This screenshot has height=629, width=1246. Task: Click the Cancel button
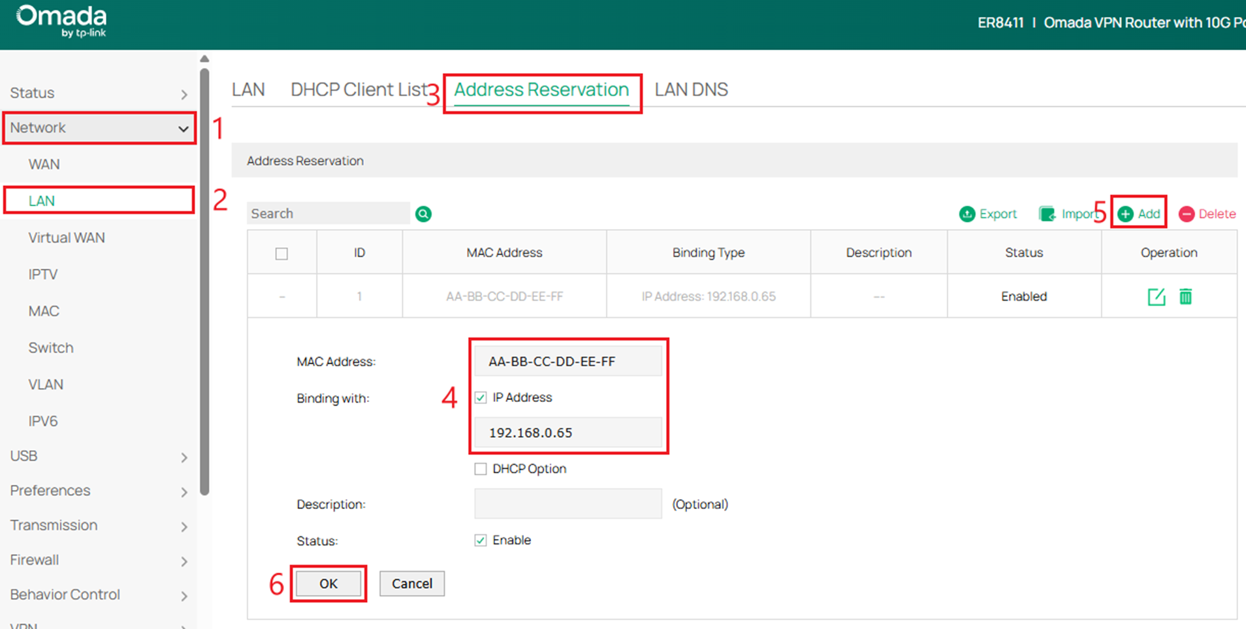click(411, 583)
